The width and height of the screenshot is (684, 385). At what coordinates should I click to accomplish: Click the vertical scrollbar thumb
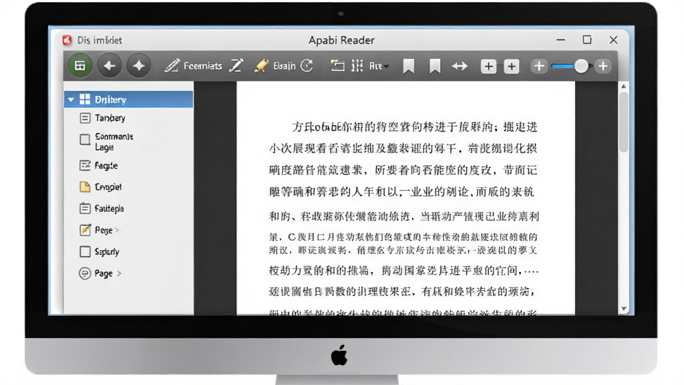(x=624, y=122)
